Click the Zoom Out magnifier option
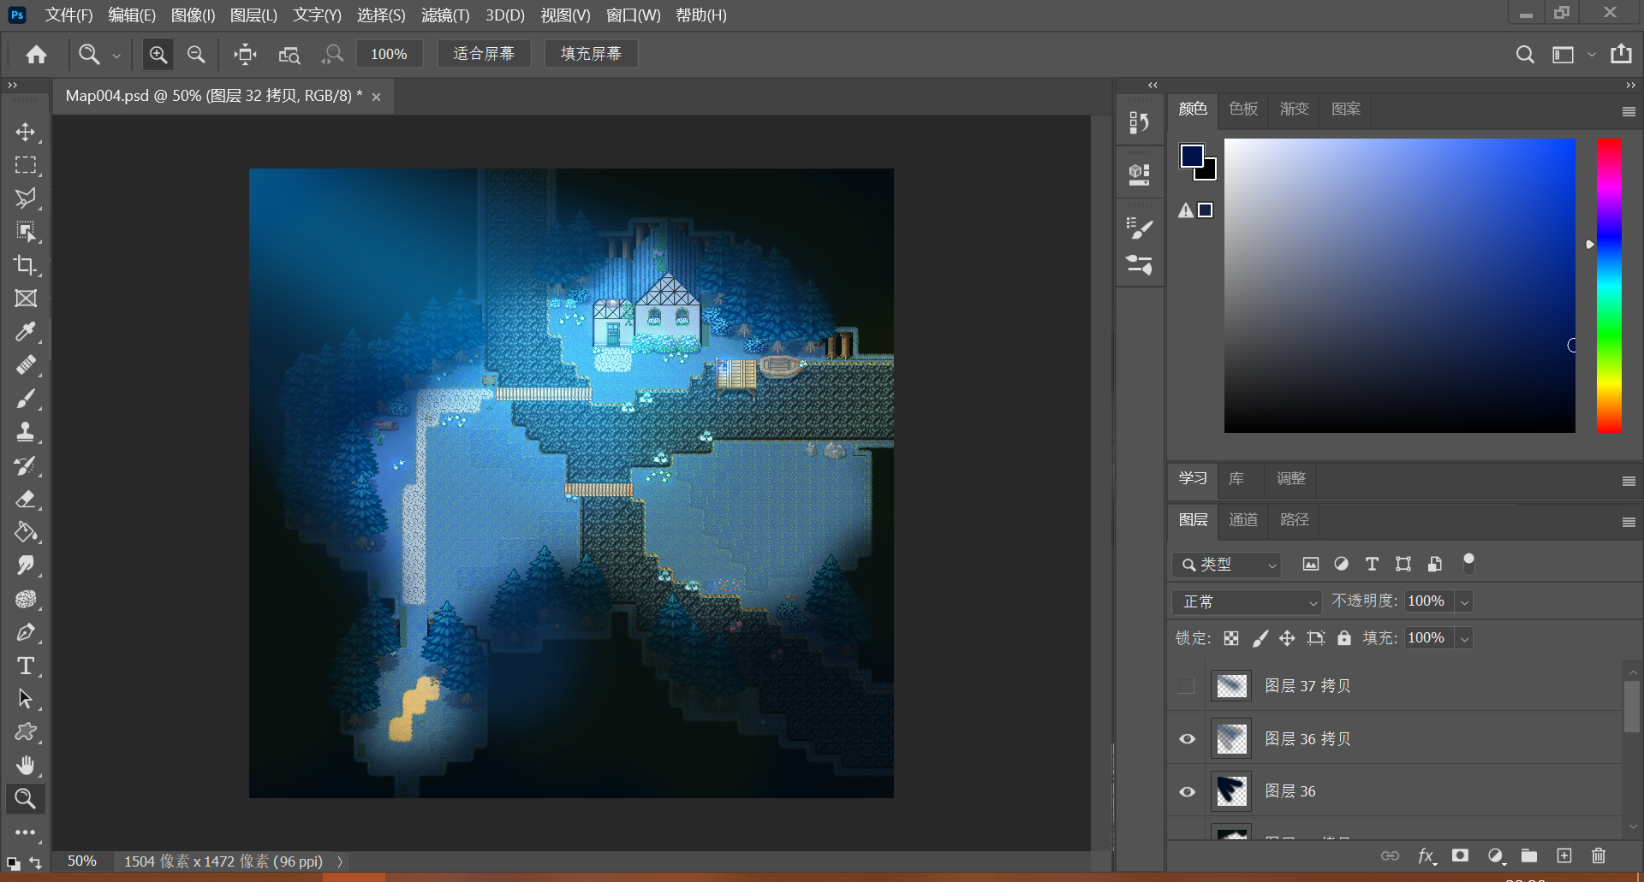 [x=196, y=55]
